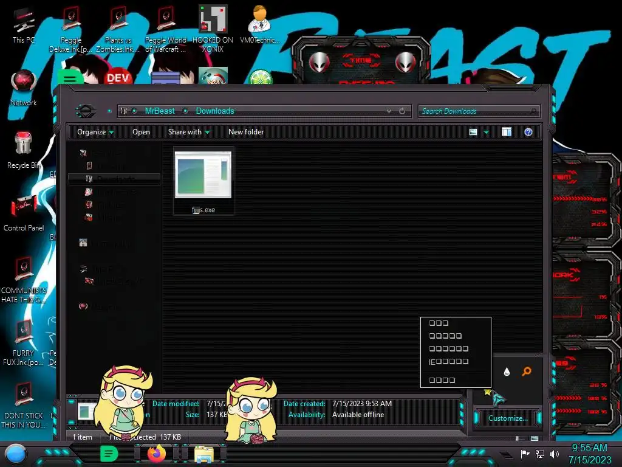The height and width of the screenshot is (467, 622).
Task: Select Network at bottom of navigation pane
Action: 99,306
